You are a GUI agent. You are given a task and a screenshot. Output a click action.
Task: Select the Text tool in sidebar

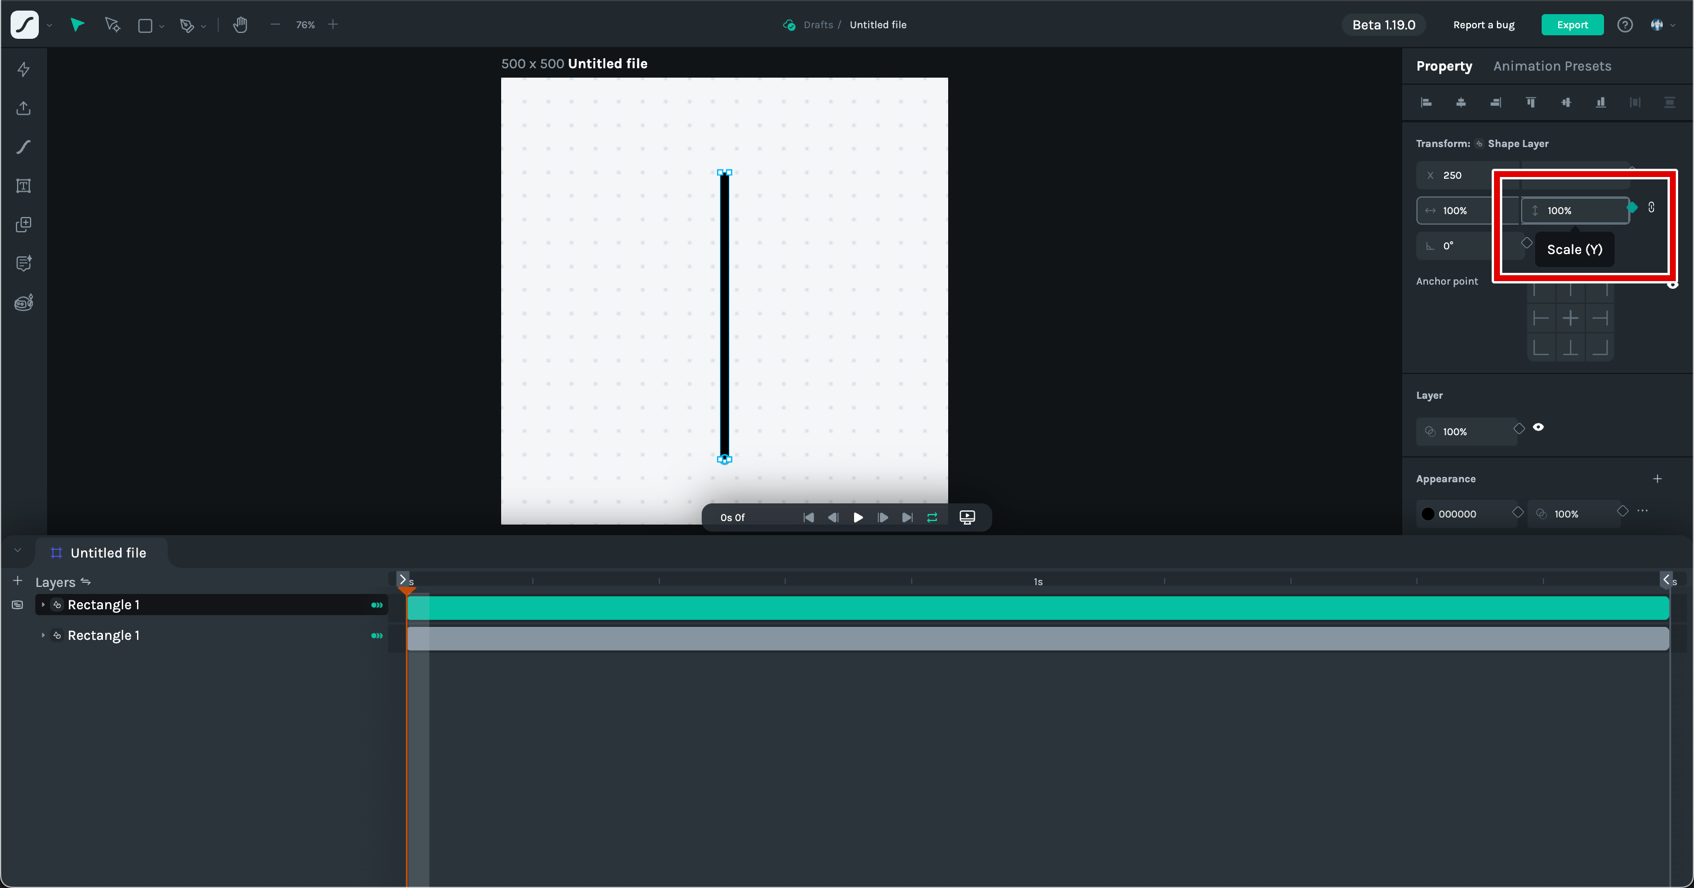pos(24,186)
